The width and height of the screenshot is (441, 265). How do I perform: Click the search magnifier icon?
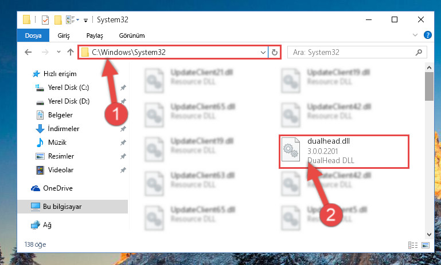pos(419,52)
